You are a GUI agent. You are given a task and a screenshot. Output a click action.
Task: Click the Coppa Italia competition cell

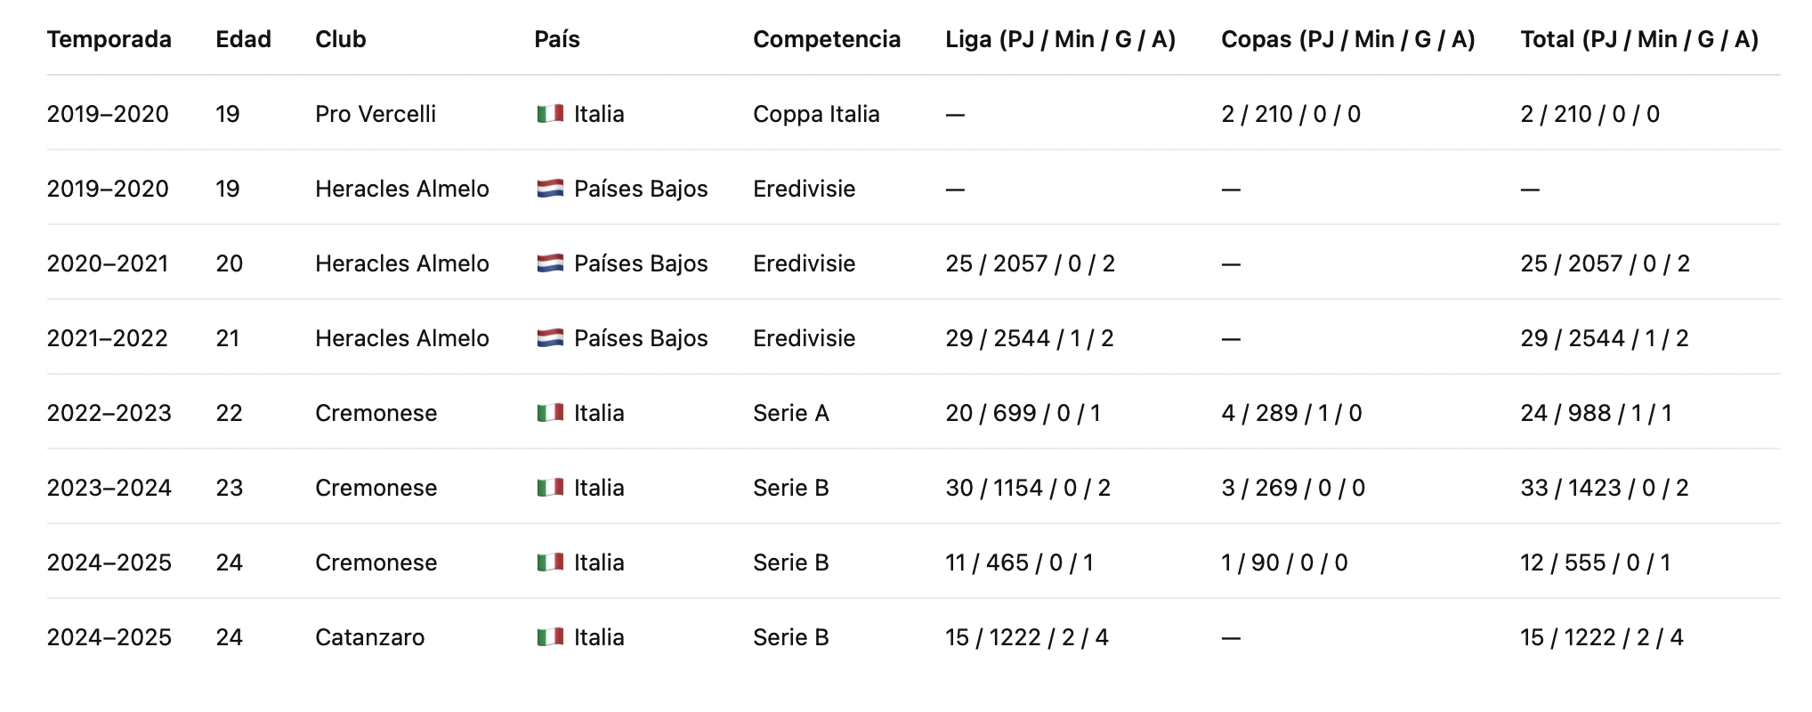tap(816, 114)
